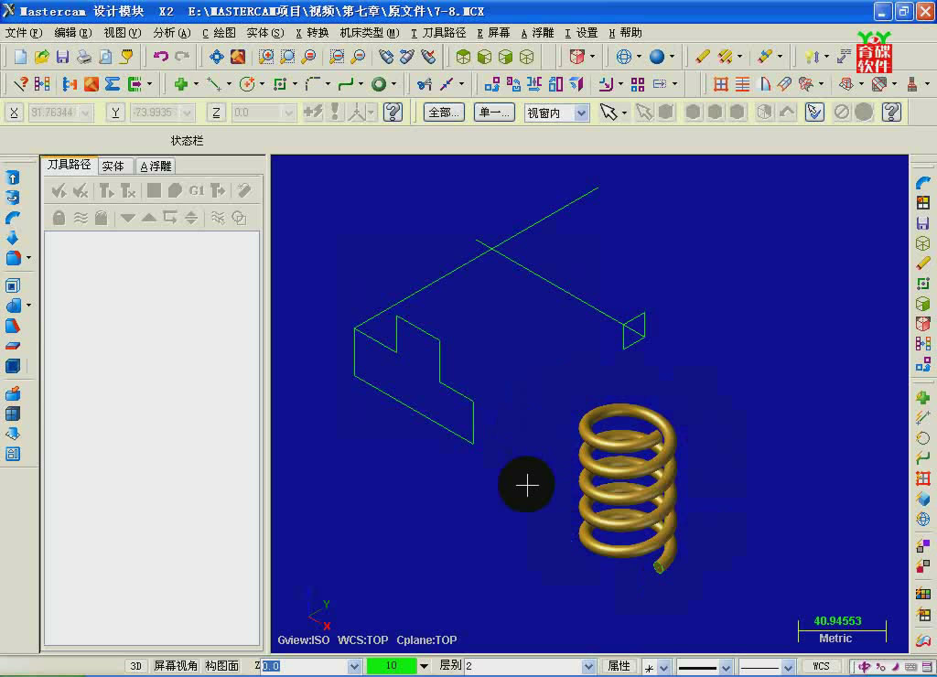Image resolution: width=937 pixels, height=677 pixels.
Task: Open the 机床类型 menu
Action: 370,33
